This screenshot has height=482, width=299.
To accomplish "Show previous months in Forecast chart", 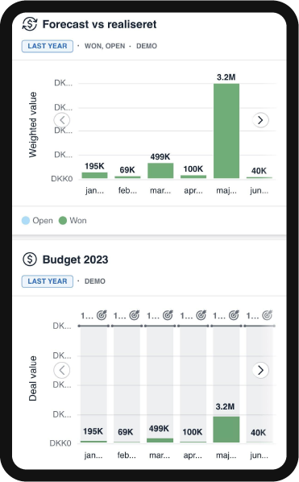I will pos(62,120).
